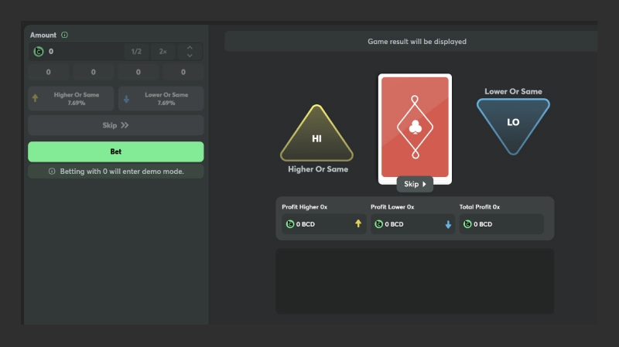Click the LO triangle to bet lower

512,122
